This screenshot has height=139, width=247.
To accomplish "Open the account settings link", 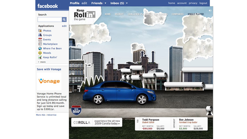I will coord(182,3).
